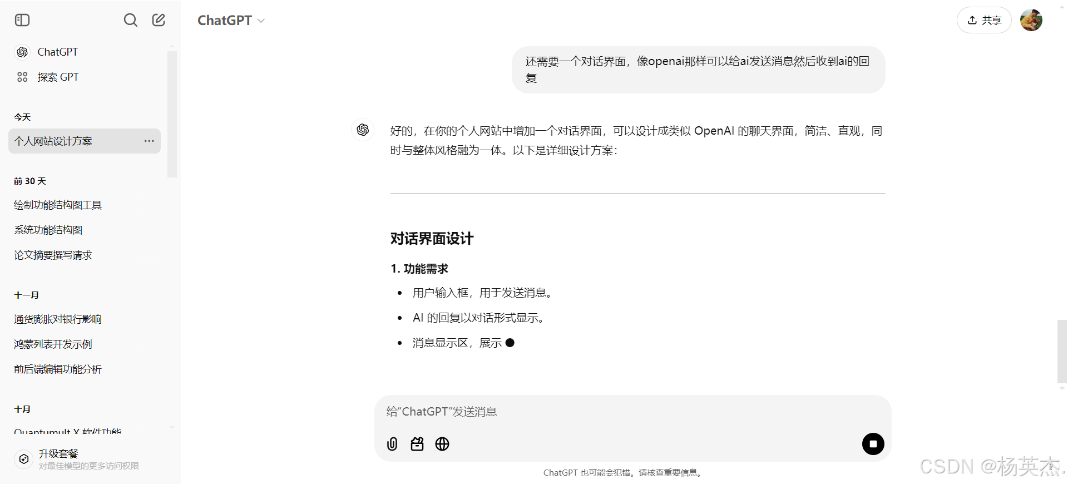Image resolution: width=1068 pixels, height=484 pixels.
Task: Open the chat search magnifier icon
Action: tap(130, 20)
